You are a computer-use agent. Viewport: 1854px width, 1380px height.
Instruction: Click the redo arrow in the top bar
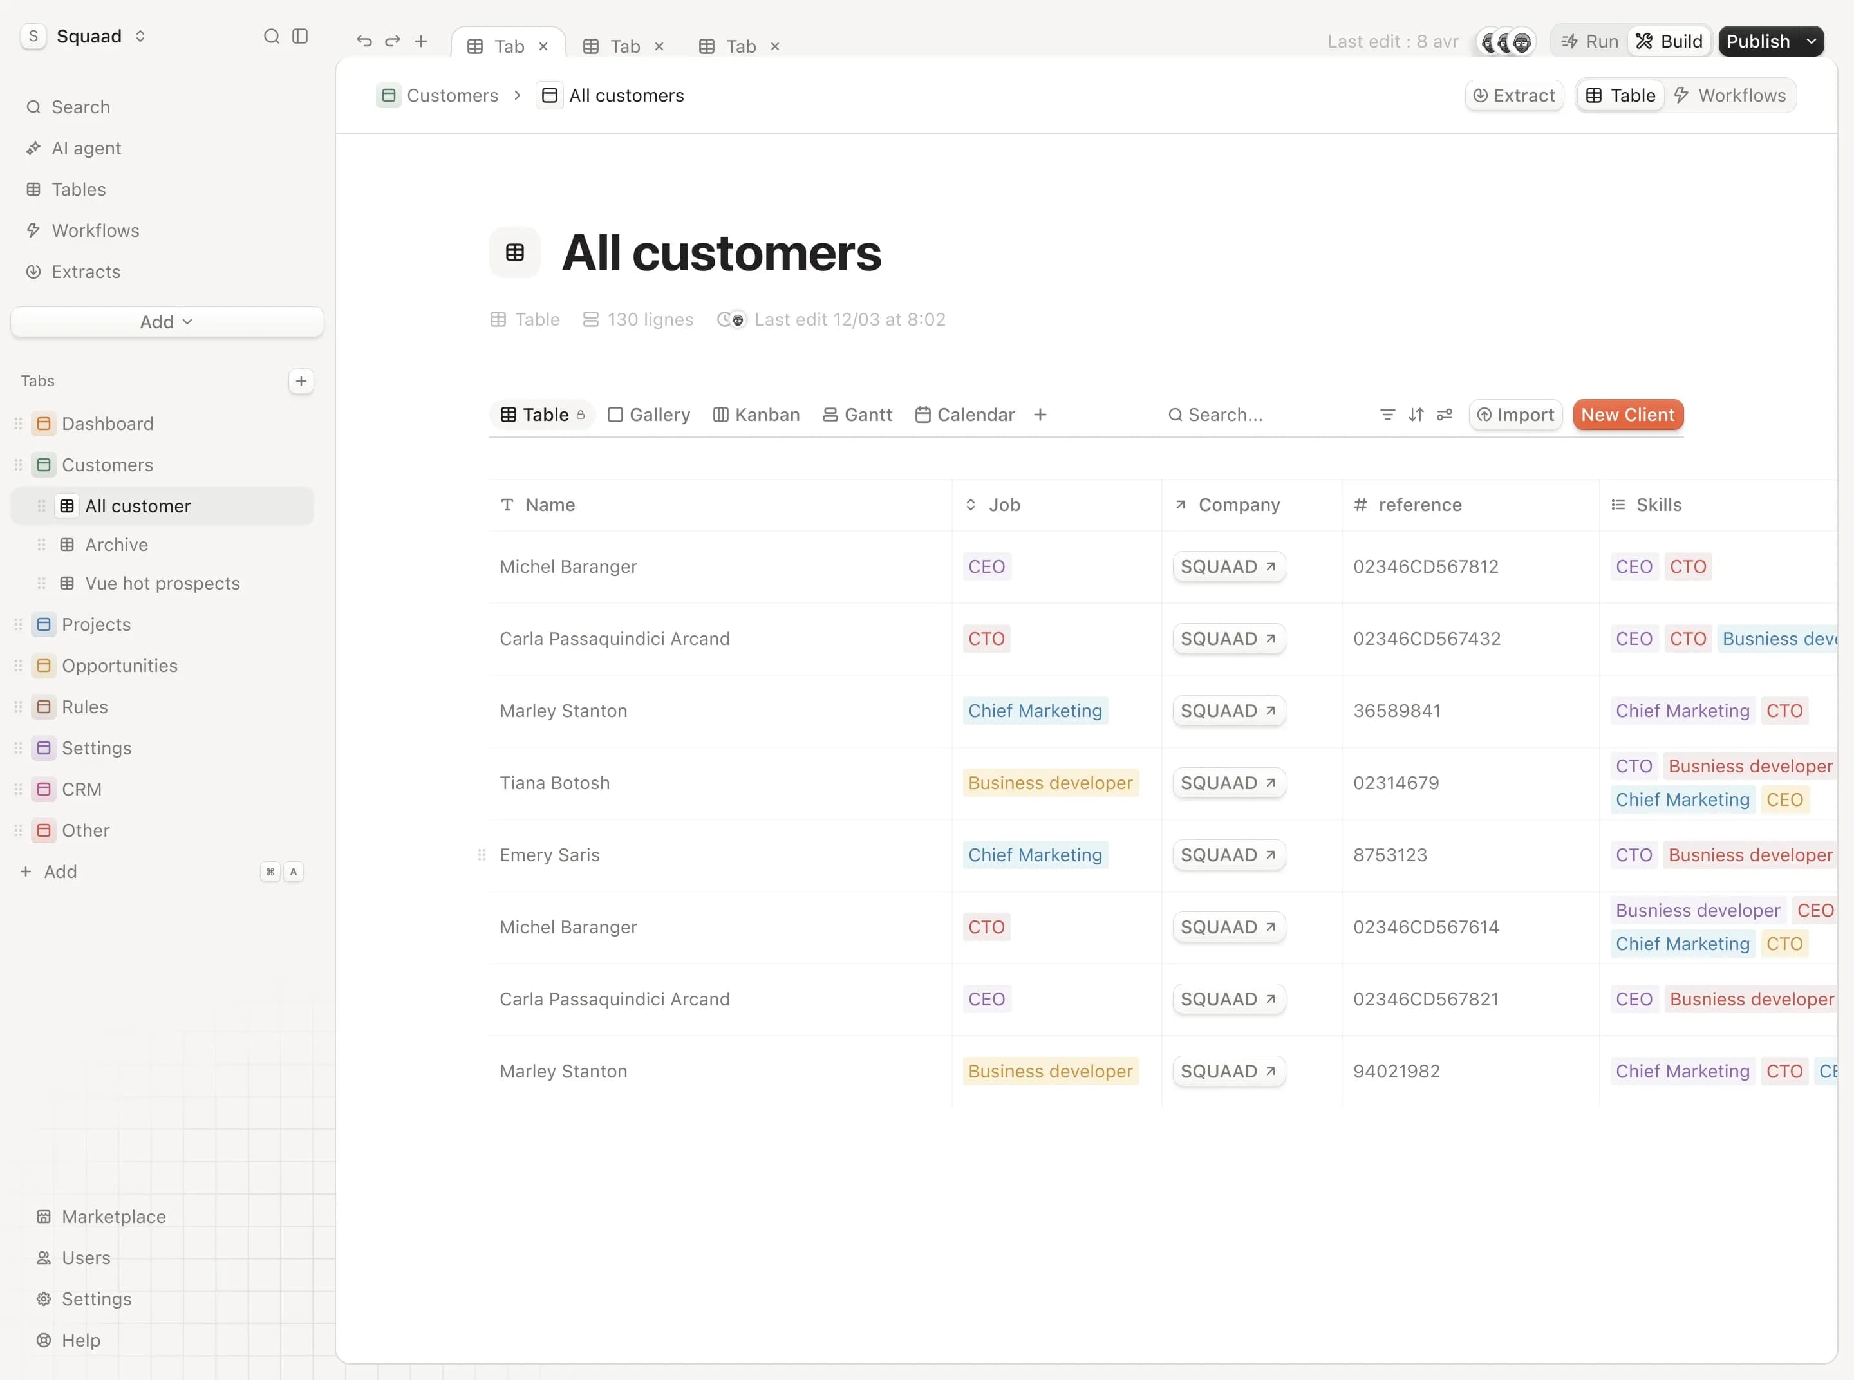[x=392, y=41]
